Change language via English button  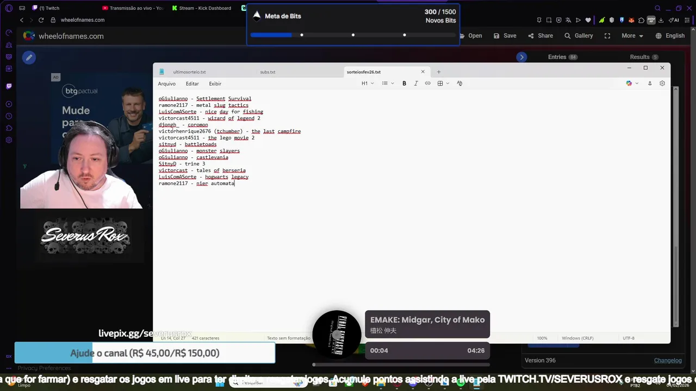670,36
